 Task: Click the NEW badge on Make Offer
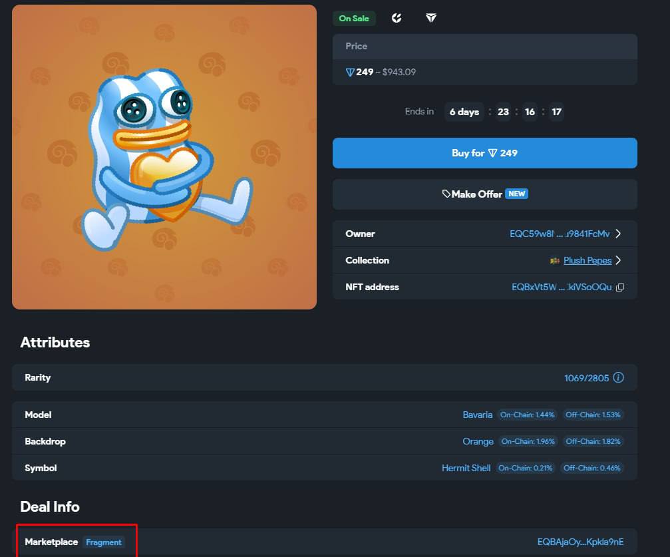(x=516, y=194)
